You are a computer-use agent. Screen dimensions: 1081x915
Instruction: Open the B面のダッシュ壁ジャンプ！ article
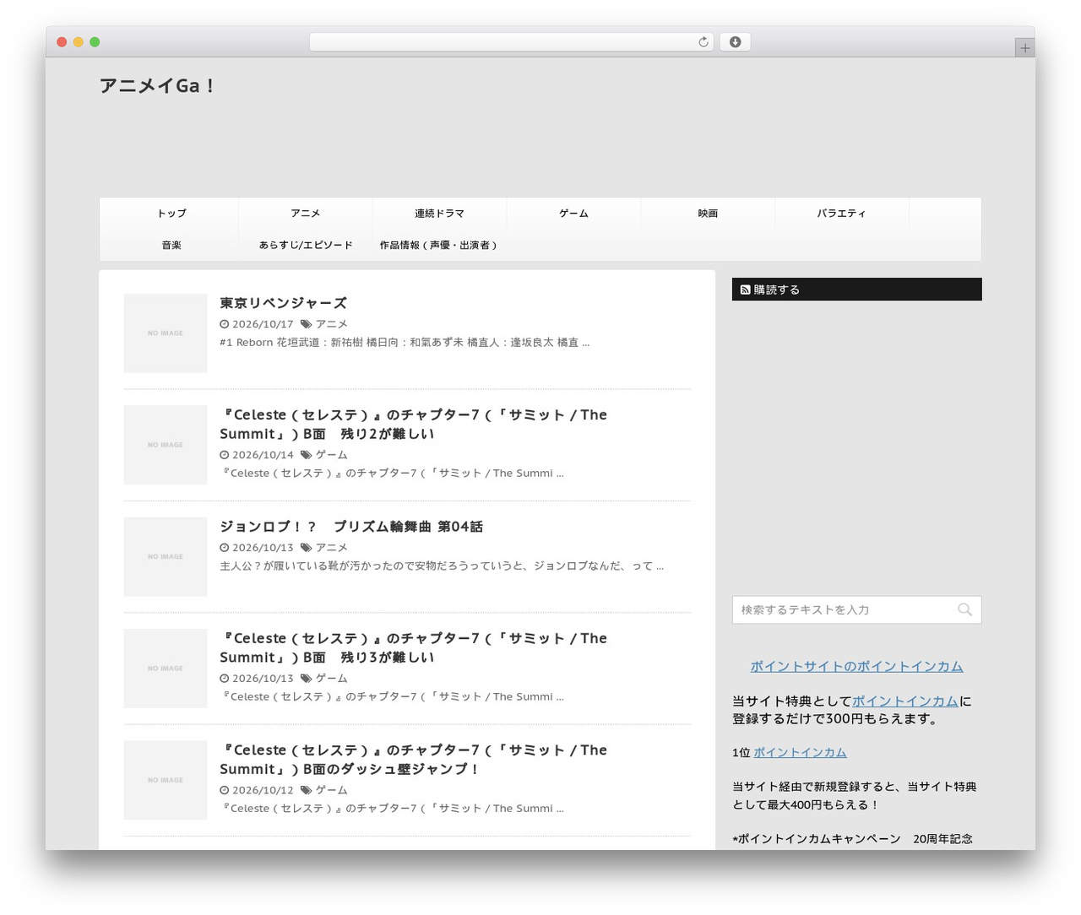(413, 760)
